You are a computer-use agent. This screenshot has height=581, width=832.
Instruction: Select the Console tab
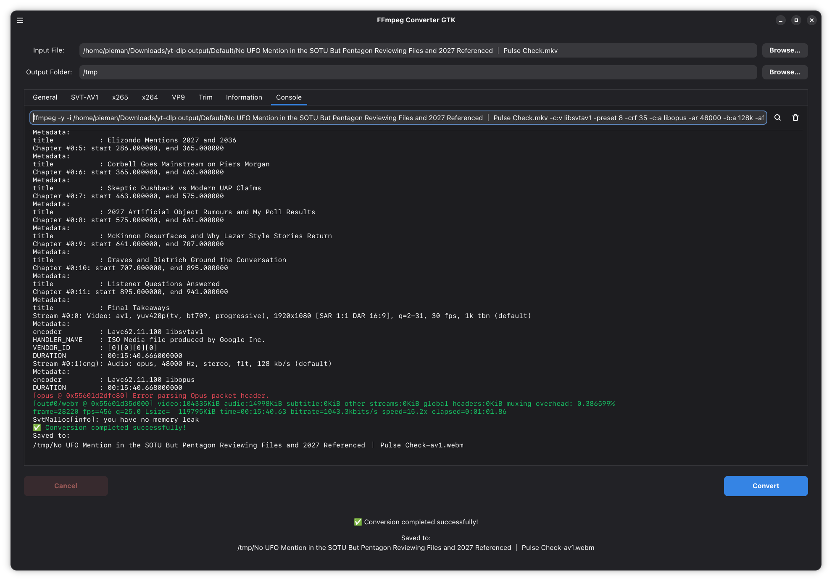coord(289,97)
